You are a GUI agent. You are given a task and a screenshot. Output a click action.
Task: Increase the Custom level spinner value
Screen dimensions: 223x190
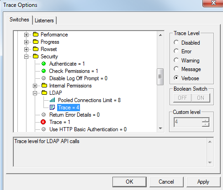coord(206,120)
